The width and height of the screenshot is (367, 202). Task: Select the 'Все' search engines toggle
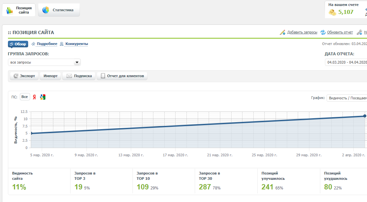(x=25, y=97)
